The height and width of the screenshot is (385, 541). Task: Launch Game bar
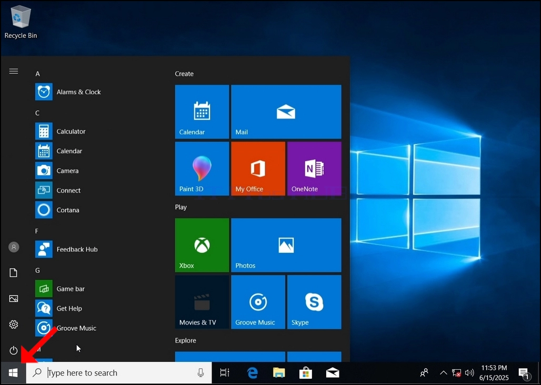pos(71,288)
